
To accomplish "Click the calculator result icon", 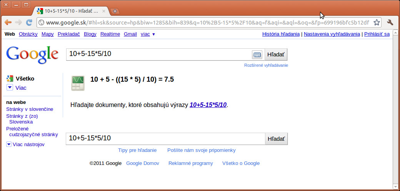I will coord(78,83).
